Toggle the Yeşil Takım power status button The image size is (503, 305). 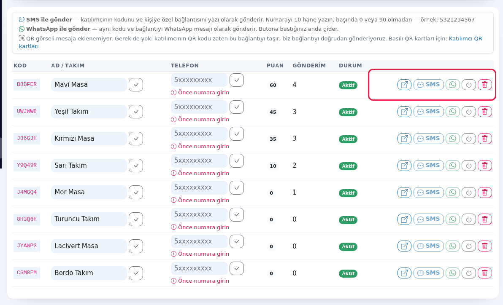click(x=469, y=112)
